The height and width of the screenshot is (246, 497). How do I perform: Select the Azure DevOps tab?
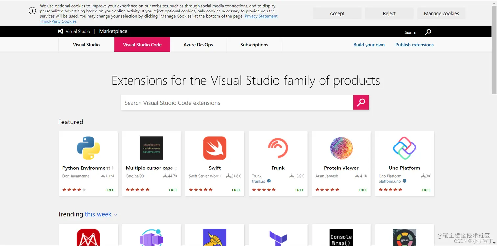tap(198, 45)
